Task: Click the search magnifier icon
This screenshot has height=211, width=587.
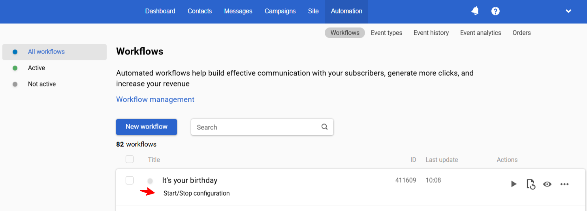Action: coord(324,127)
